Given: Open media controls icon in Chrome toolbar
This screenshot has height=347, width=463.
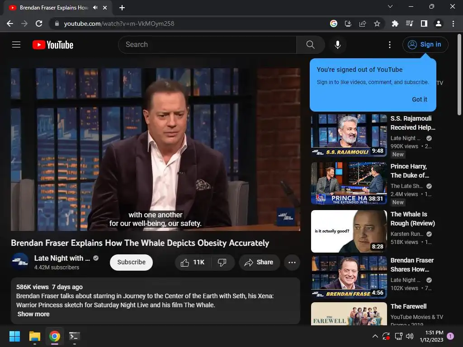Looking at the screenshot, I should tap(409, 23).
